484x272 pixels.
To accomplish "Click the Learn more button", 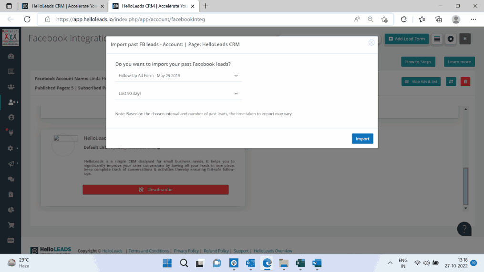I will 459,61.
